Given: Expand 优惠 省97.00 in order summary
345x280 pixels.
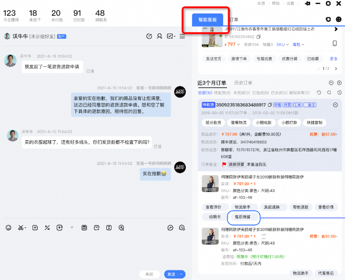Looking at the screenshot, I should pyautogui.click(x=324, y=134).
